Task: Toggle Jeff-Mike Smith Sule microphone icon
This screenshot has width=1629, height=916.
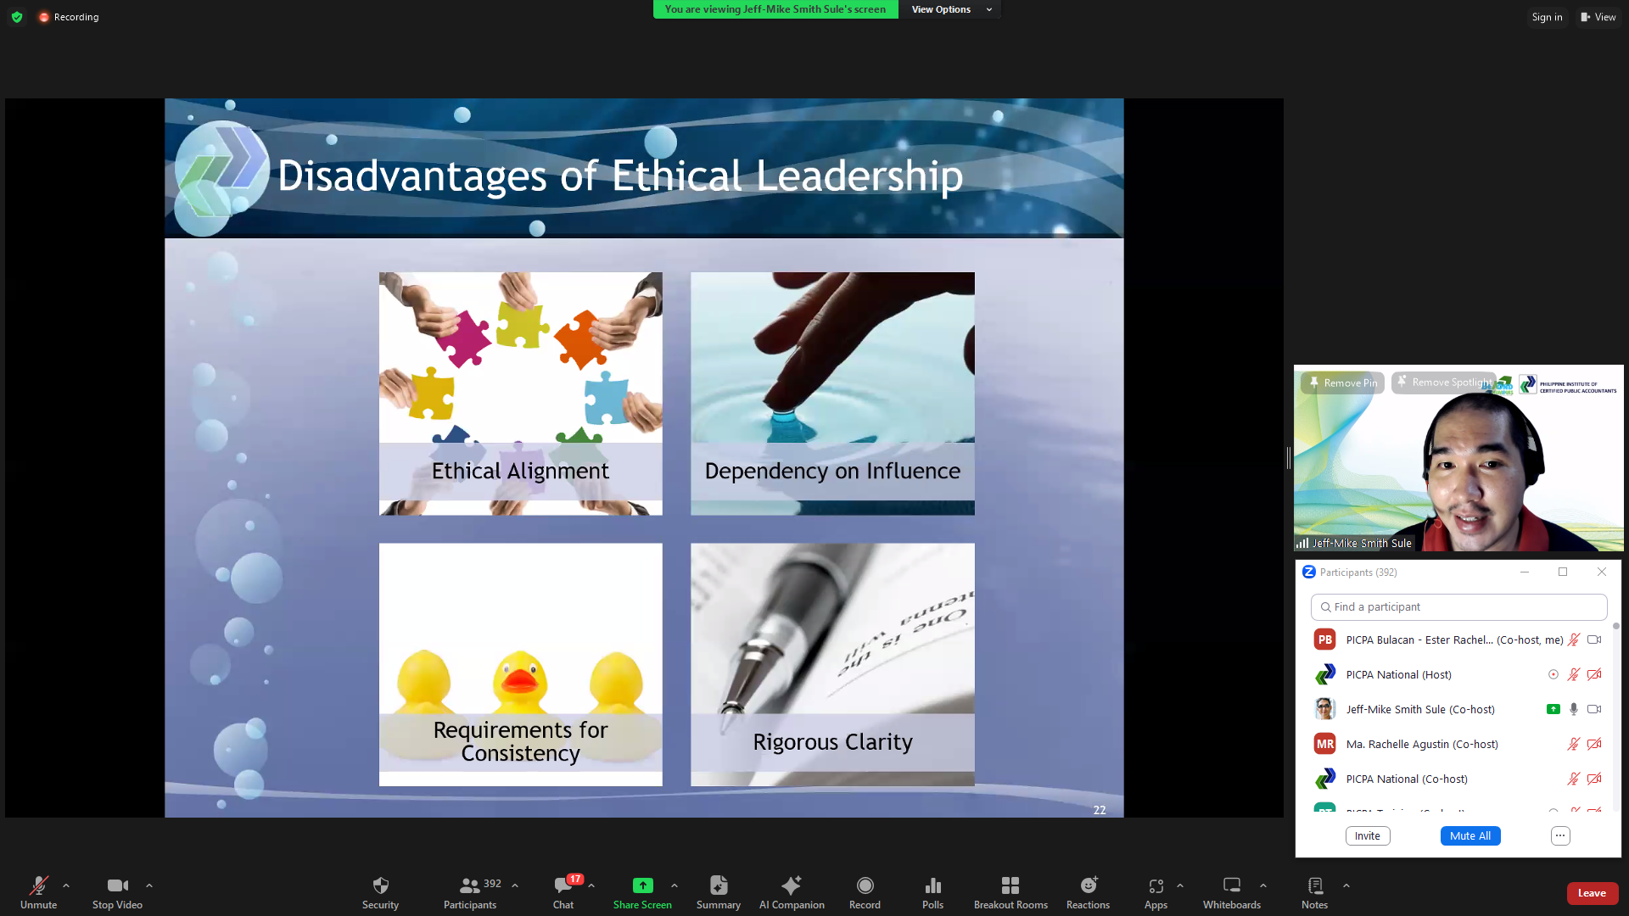Action: pyautogui.click(x=1574, y=710)
